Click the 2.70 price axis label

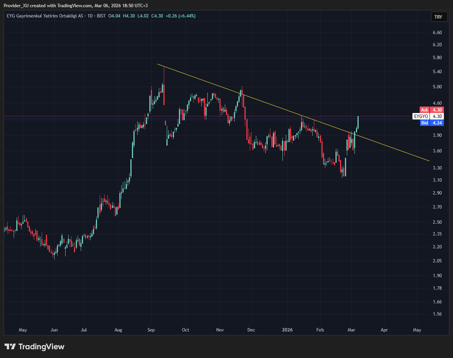point(437,207)
